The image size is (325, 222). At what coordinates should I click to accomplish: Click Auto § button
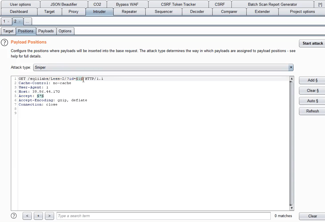pos(312,101)
